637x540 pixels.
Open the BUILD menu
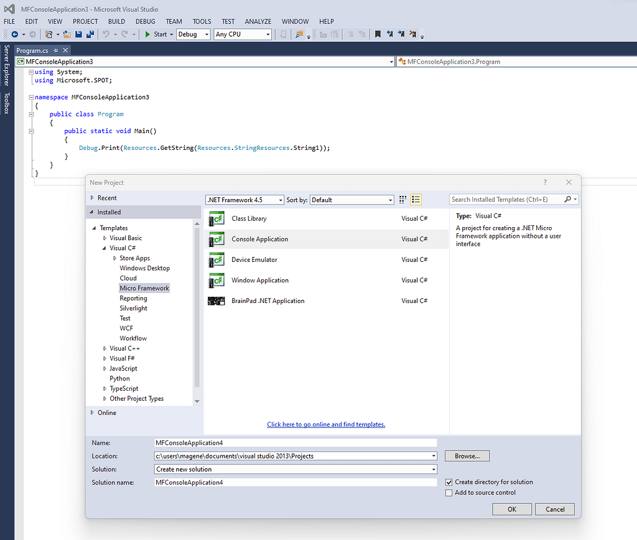pyautogui.click(x=116, y=21)
